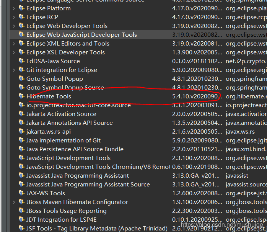Select JDT Integration for LSP4E row
The width and height of the screenshot is (267, 232).
[138, 220]
